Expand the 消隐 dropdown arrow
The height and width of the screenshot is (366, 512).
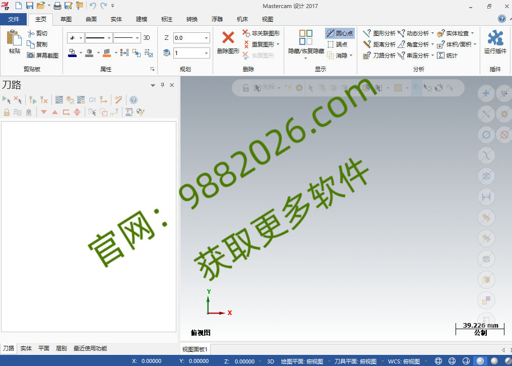click(x=351, y=55)
